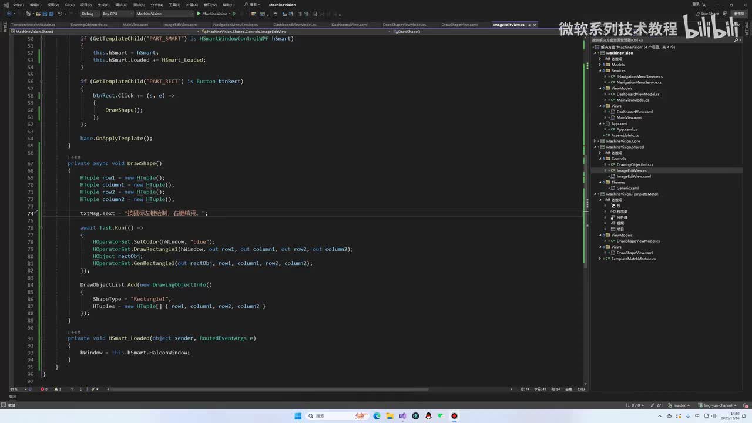Screen dimensions: 752x423
Task: Select INavigationMenuService.cs in Solution Explorer
Action: (639, 76)
